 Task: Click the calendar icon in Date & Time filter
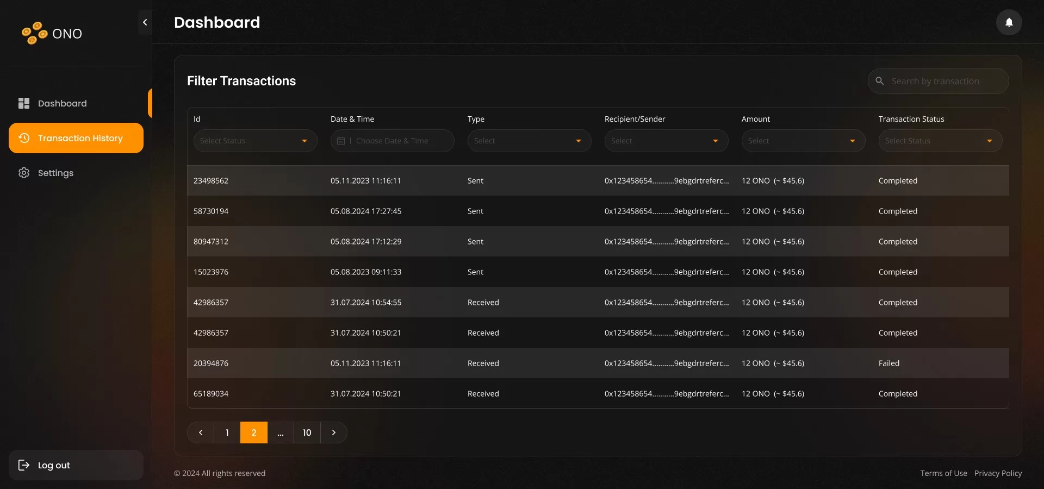(341, 141)
